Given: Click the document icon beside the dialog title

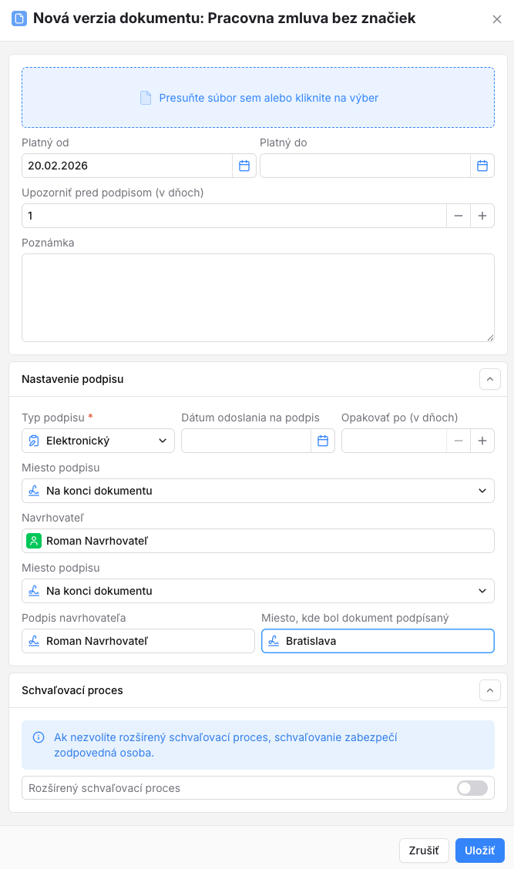Looking at the screenshot, I should click(19, 18).
